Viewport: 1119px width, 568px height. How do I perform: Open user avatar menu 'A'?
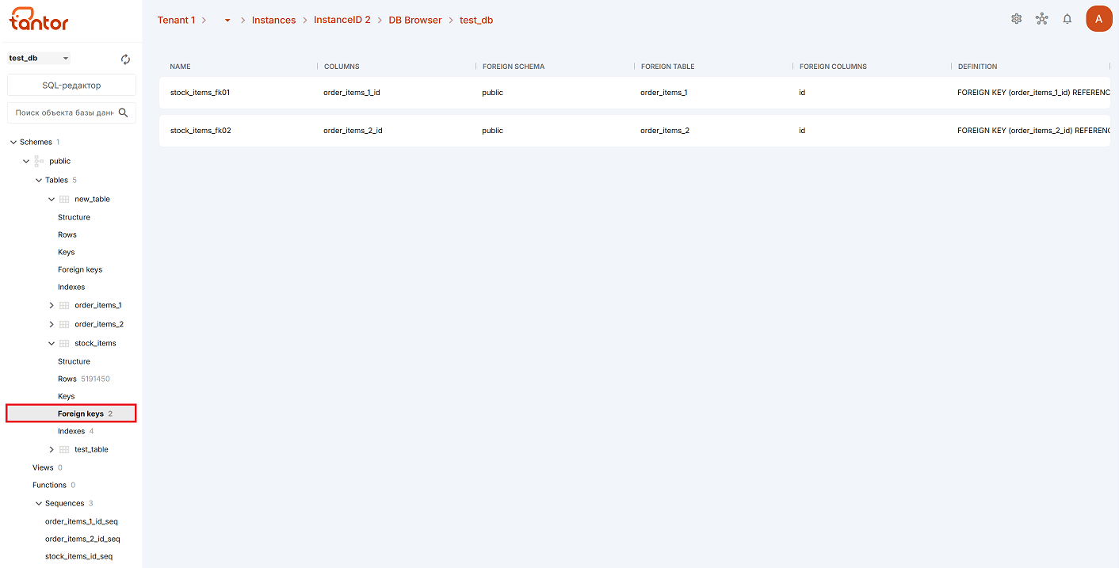(x=1099, y=19)
